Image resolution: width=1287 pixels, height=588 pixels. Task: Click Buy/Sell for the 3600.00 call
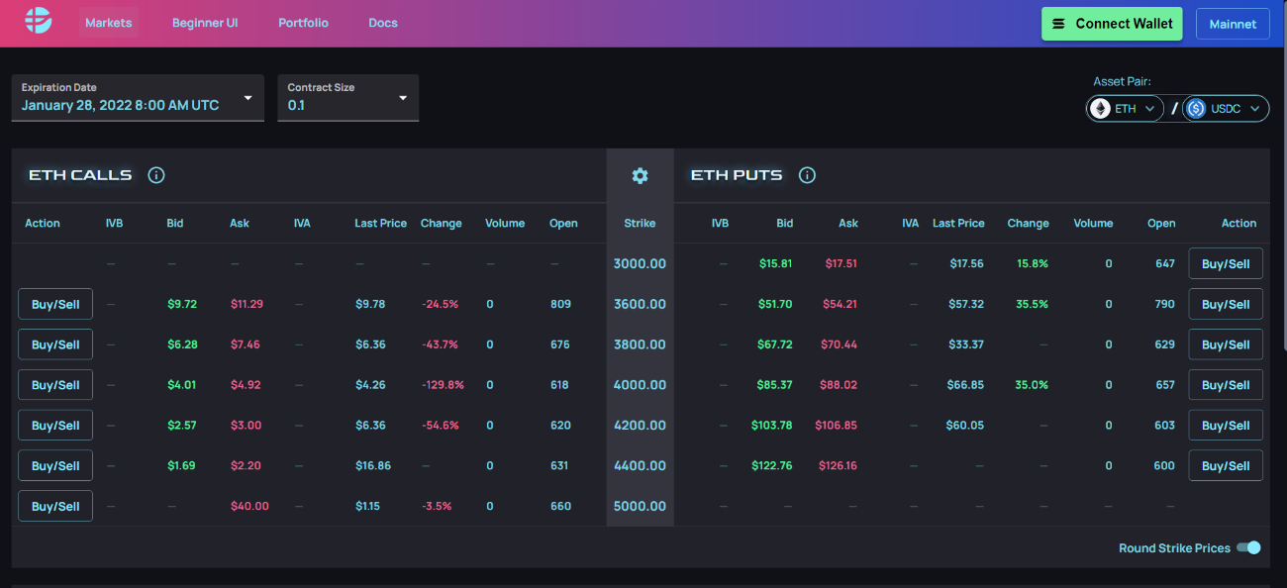click(x=55, y=305)
